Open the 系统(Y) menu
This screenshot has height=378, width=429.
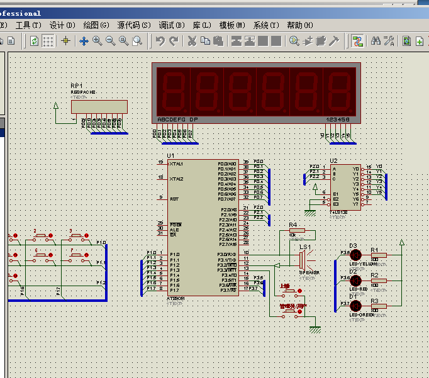point(266,25)
